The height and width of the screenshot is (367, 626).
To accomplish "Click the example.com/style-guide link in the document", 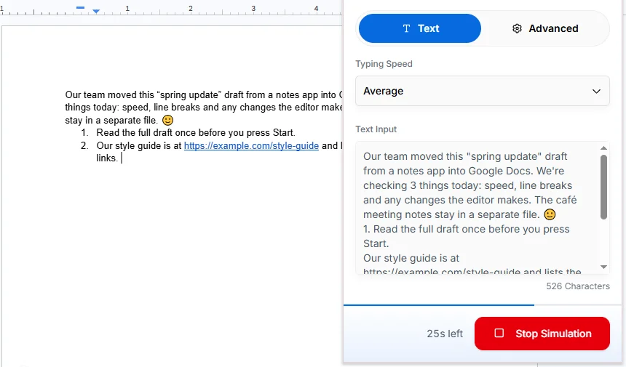I will [x=251, y=146].
